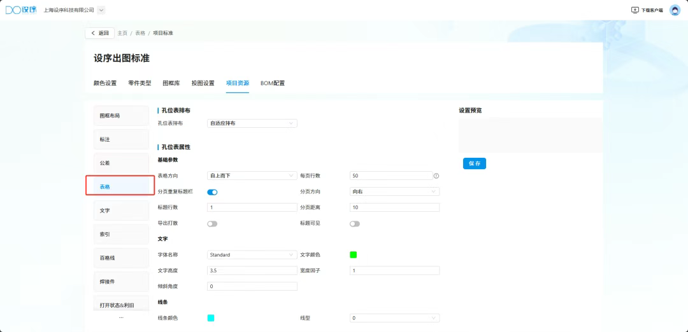Open the 字体名称 Standard dropdown
Image resolution: width=688 pixels, height=332 pixels.
252,254
